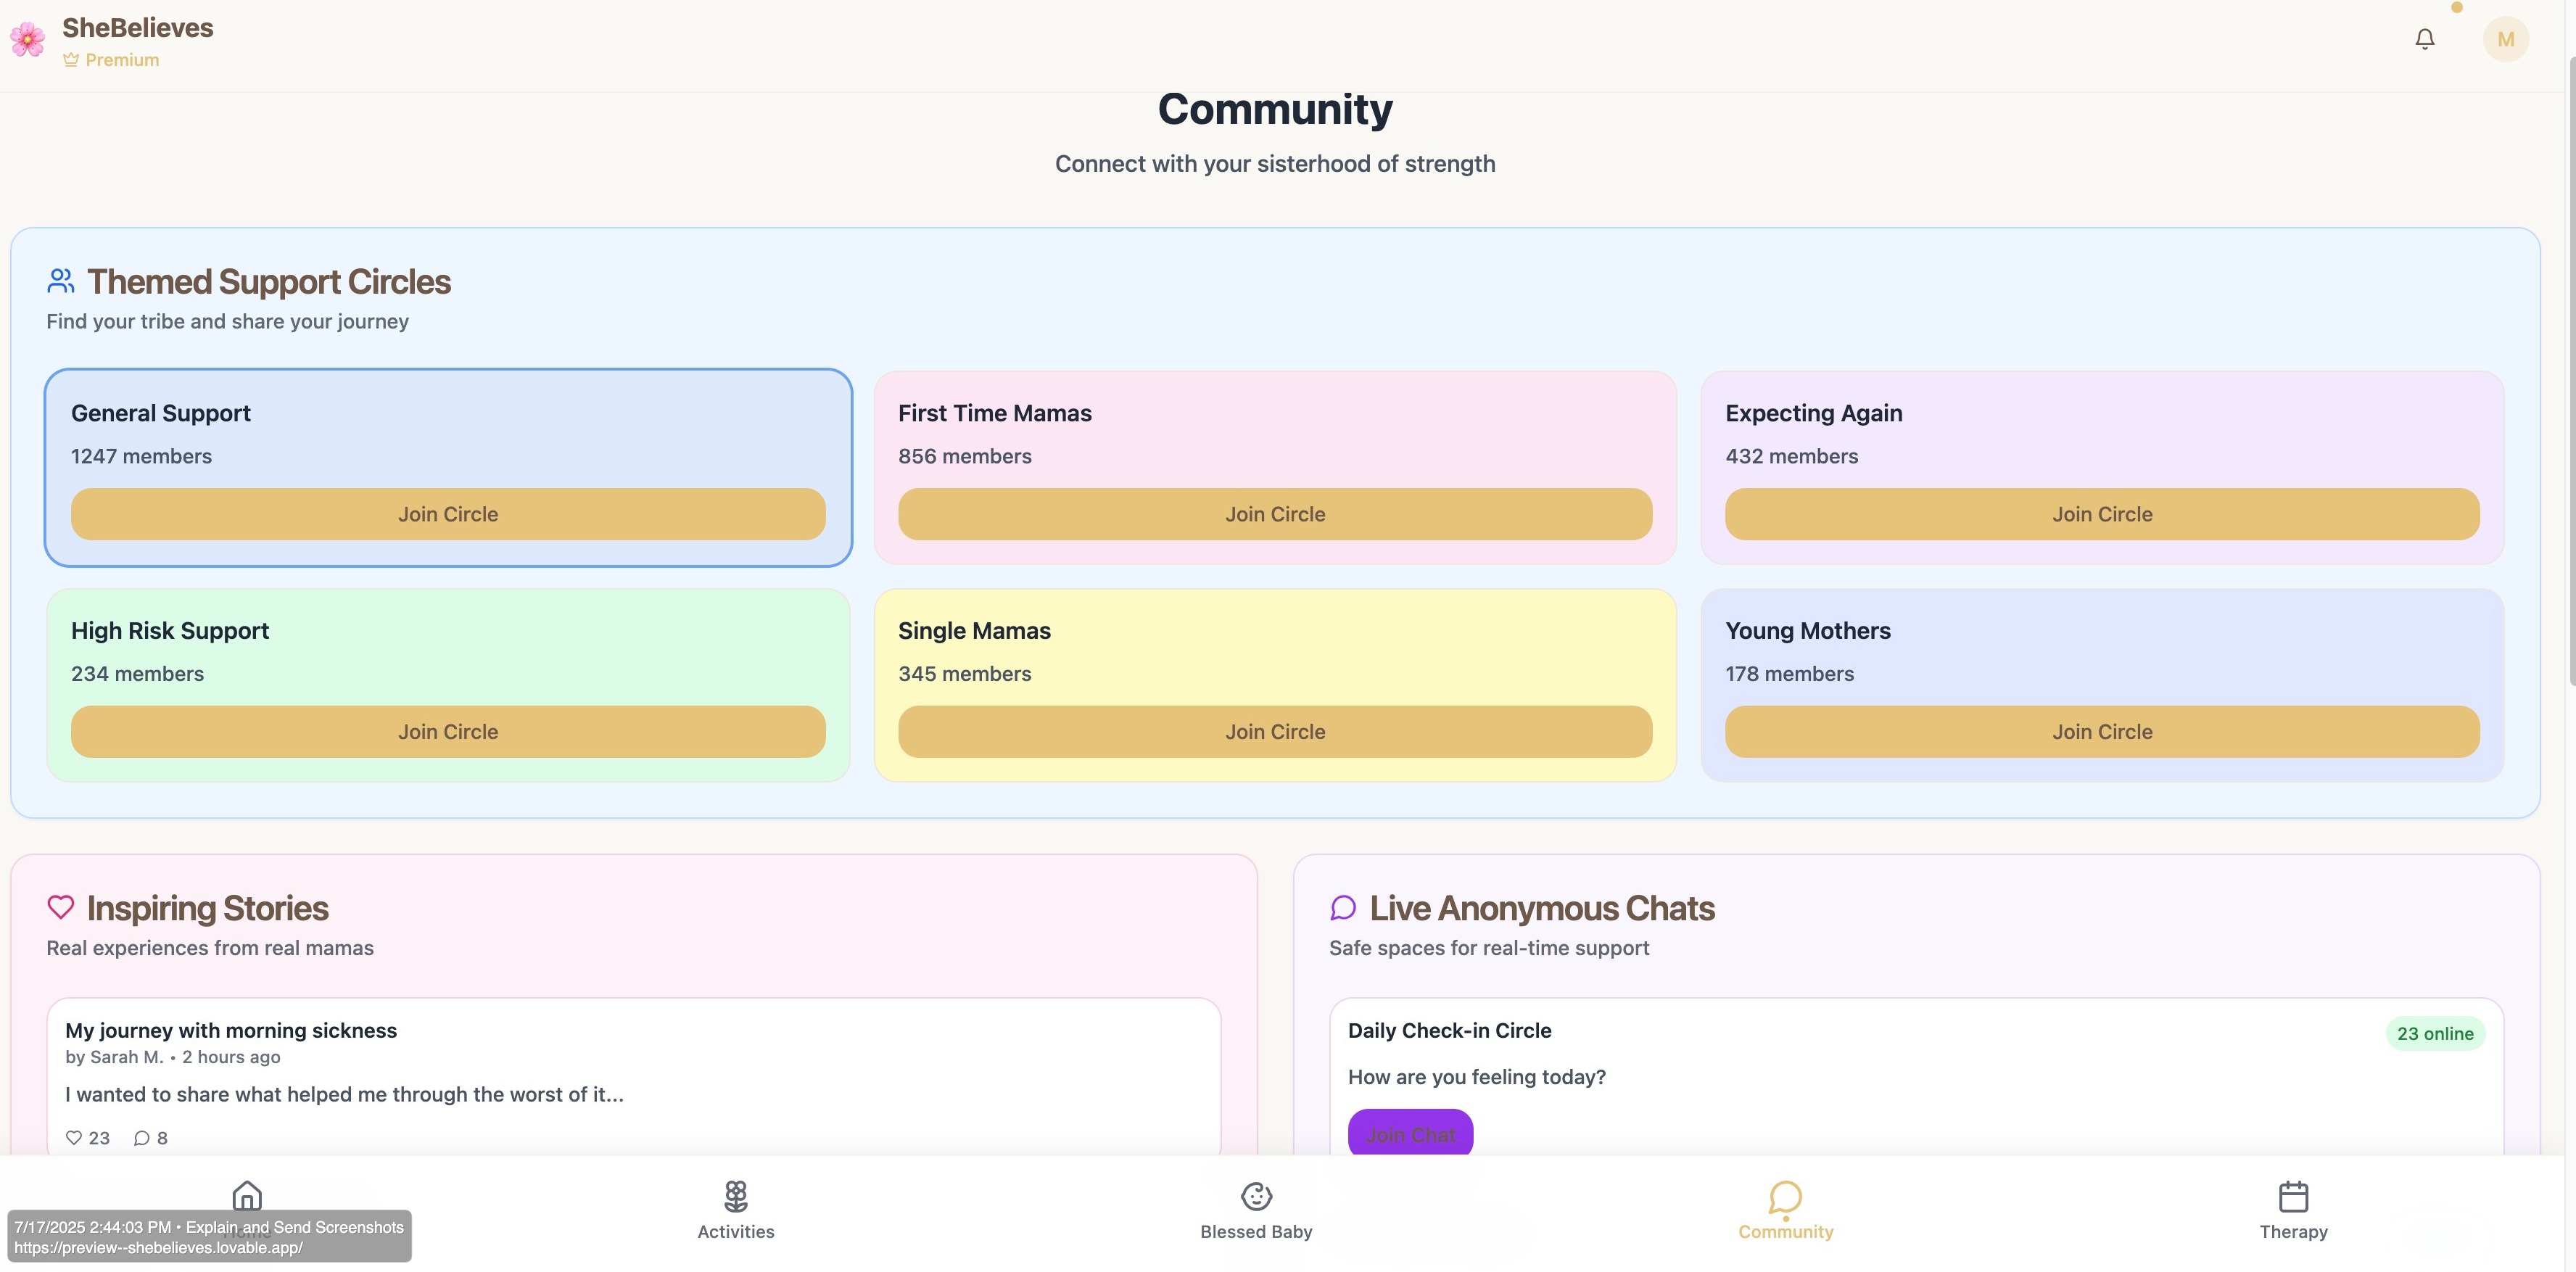Click the Inspiring Stories heart icon

61,907
